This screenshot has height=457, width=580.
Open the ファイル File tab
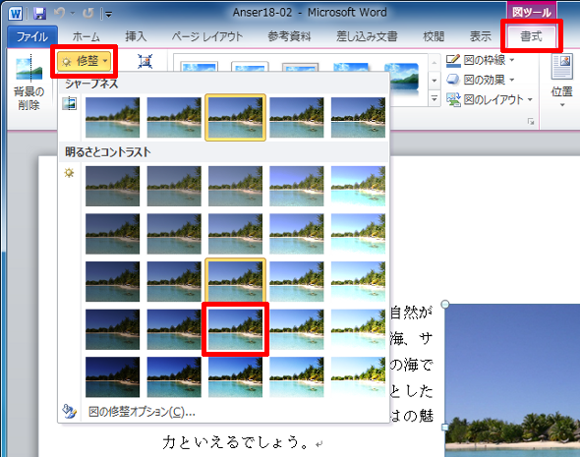(32, 36)
